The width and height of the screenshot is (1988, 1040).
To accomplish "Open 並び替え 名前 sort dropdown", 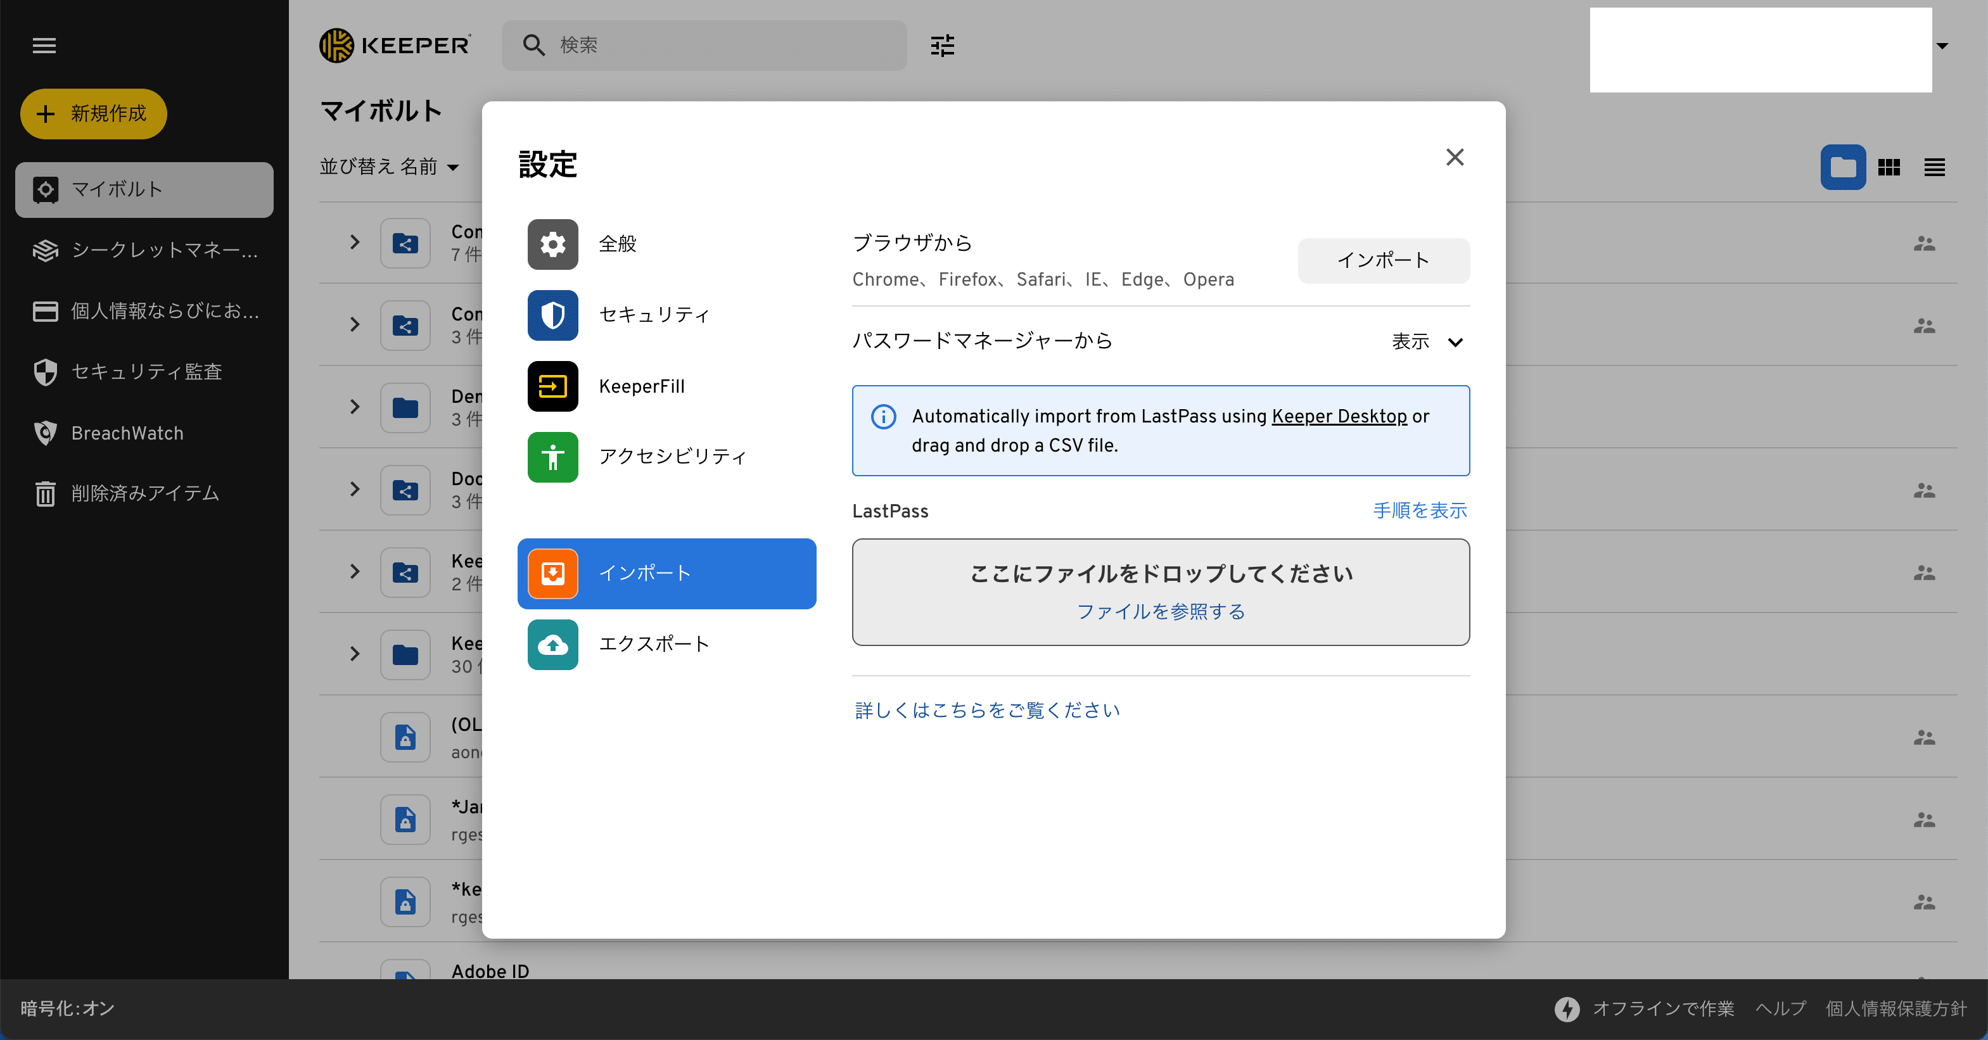I will 389,167.
